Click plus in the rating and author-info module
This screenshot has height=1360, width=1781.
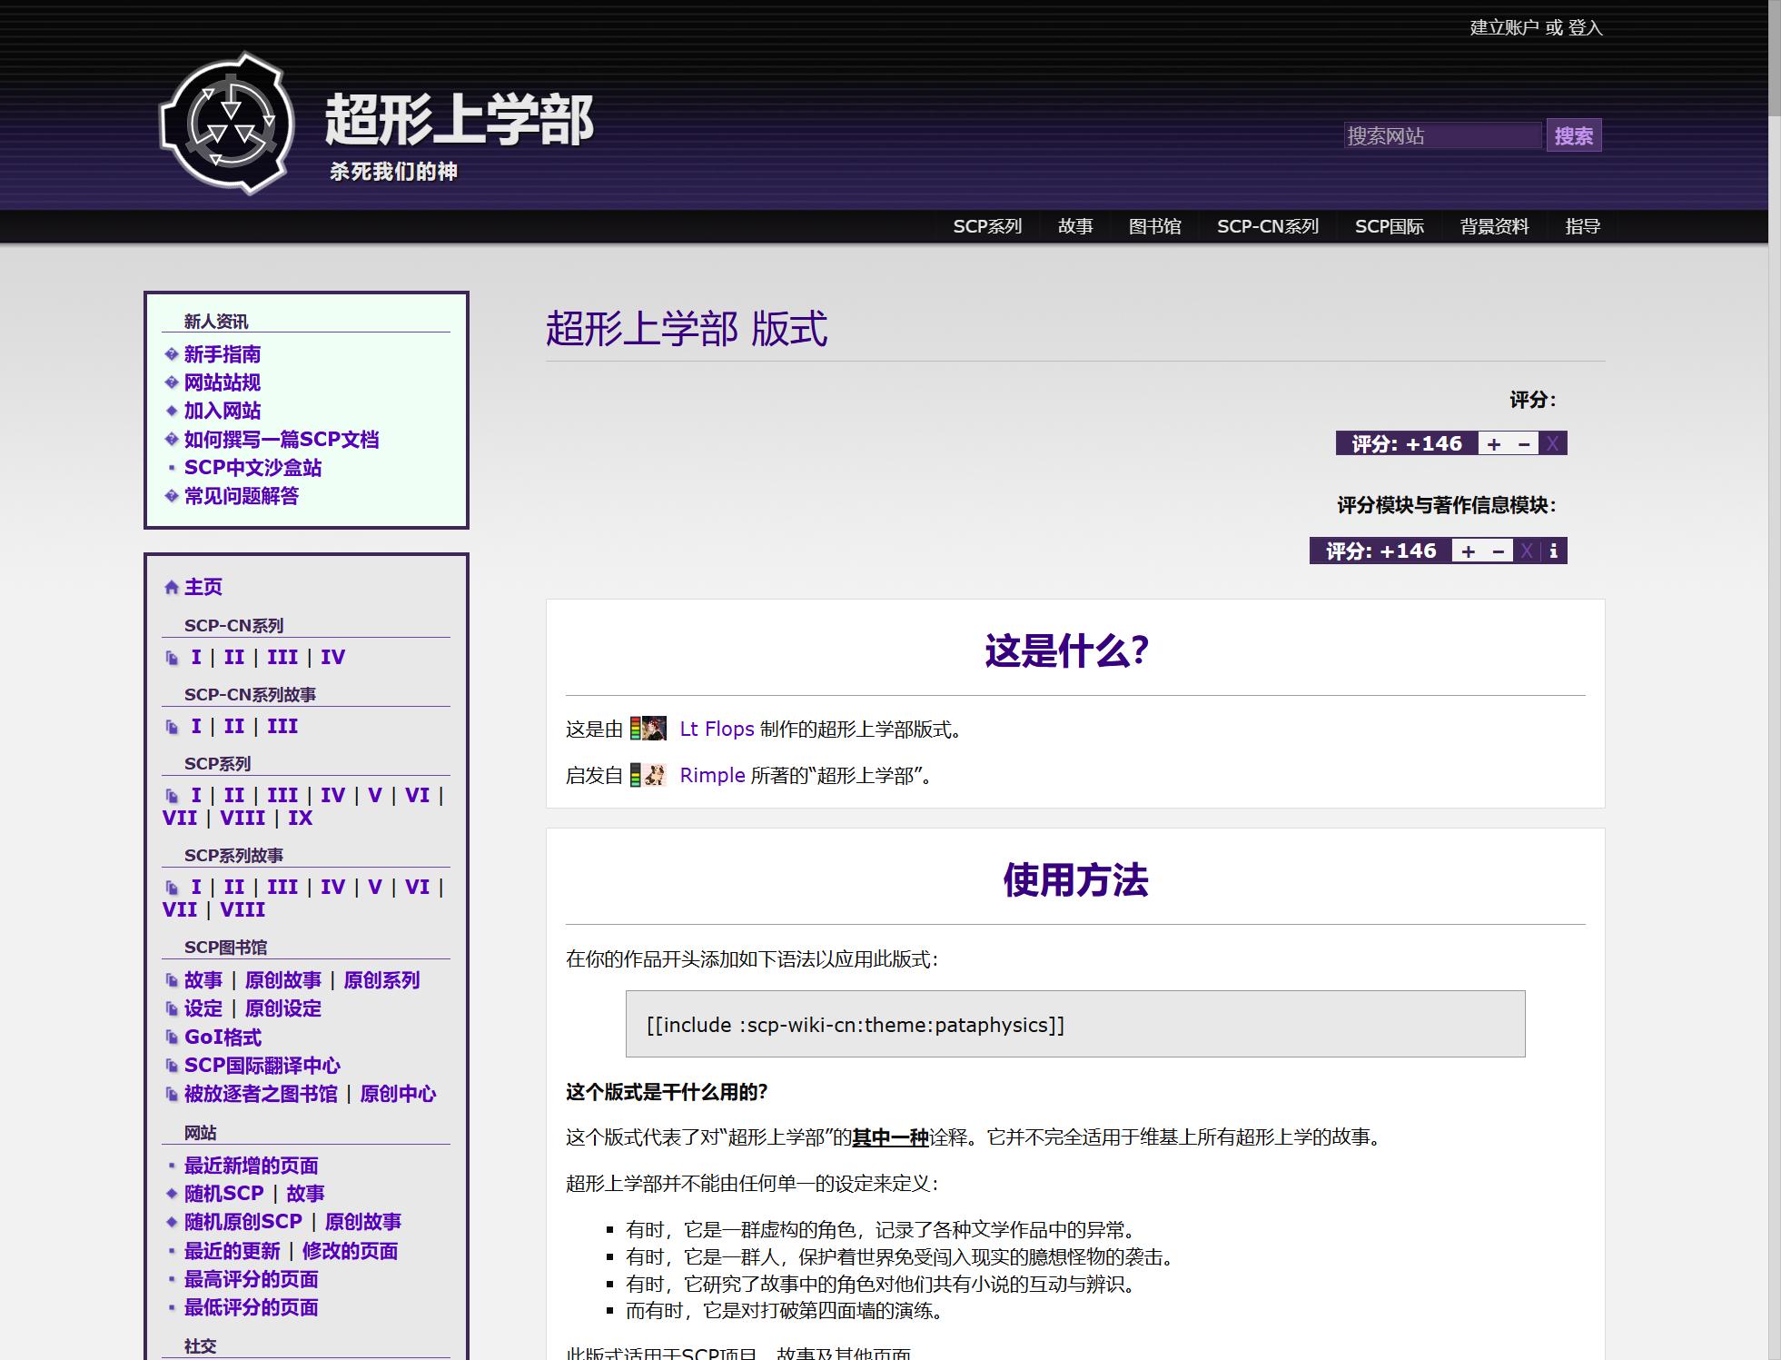[x=1468, y=551]
